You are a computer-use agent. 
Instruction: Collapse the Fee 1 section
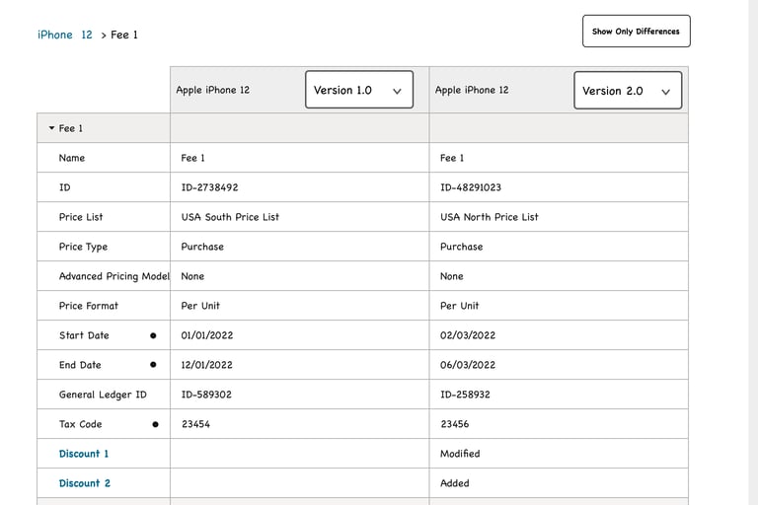(x=52, y=128)
